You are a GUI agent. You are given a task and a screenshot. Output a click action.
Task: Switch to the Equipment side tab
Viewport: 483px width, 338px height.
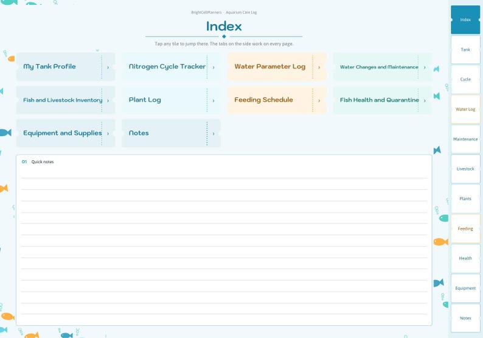(465, 288)
